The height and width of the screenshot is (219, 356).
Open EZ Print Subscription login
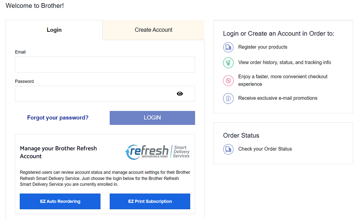click(150, 202)
